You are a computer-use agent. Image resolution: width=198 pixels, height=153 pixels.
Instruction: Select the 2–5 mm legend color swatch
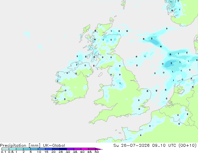point(27,149)
